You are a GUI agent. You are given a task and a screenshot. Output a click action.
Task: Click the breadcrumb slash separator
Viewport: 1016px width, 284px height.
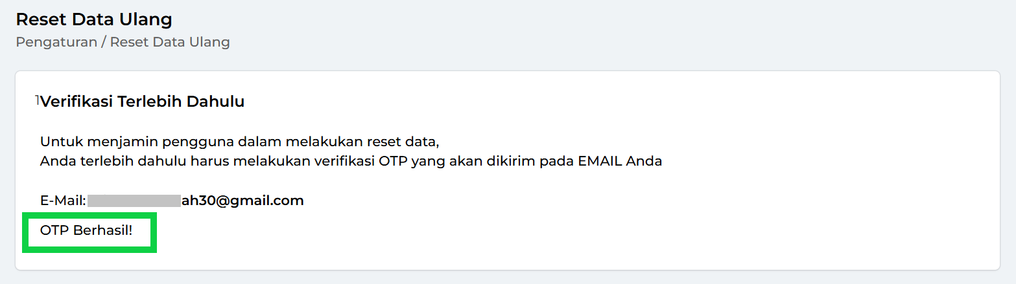(104, 43)
